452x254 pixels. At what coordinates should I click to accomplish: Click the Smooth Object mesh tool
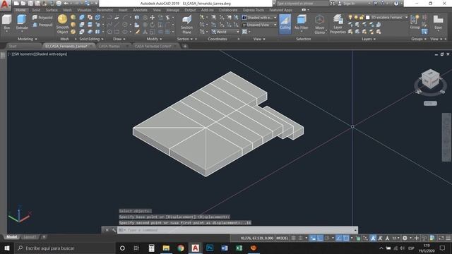63,24
